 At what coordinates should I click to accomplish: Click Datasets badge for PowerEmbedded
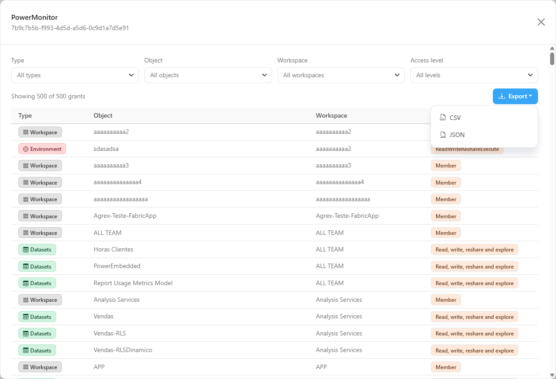click(x=37, y=266)
